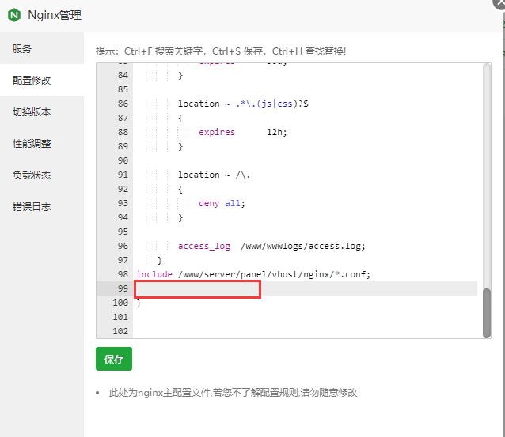The width and height of the screenshot is (505, 437).
Task: Click the green 保存 button
Action: 114,359
